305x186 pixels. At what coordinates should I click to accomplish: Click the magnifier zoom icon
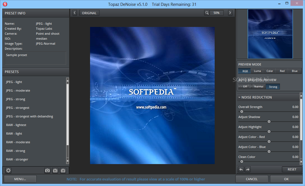pos(207,13)
